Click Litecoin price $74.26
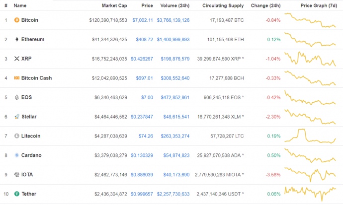This screenshot has width=343, height=205. coord(146,136)
